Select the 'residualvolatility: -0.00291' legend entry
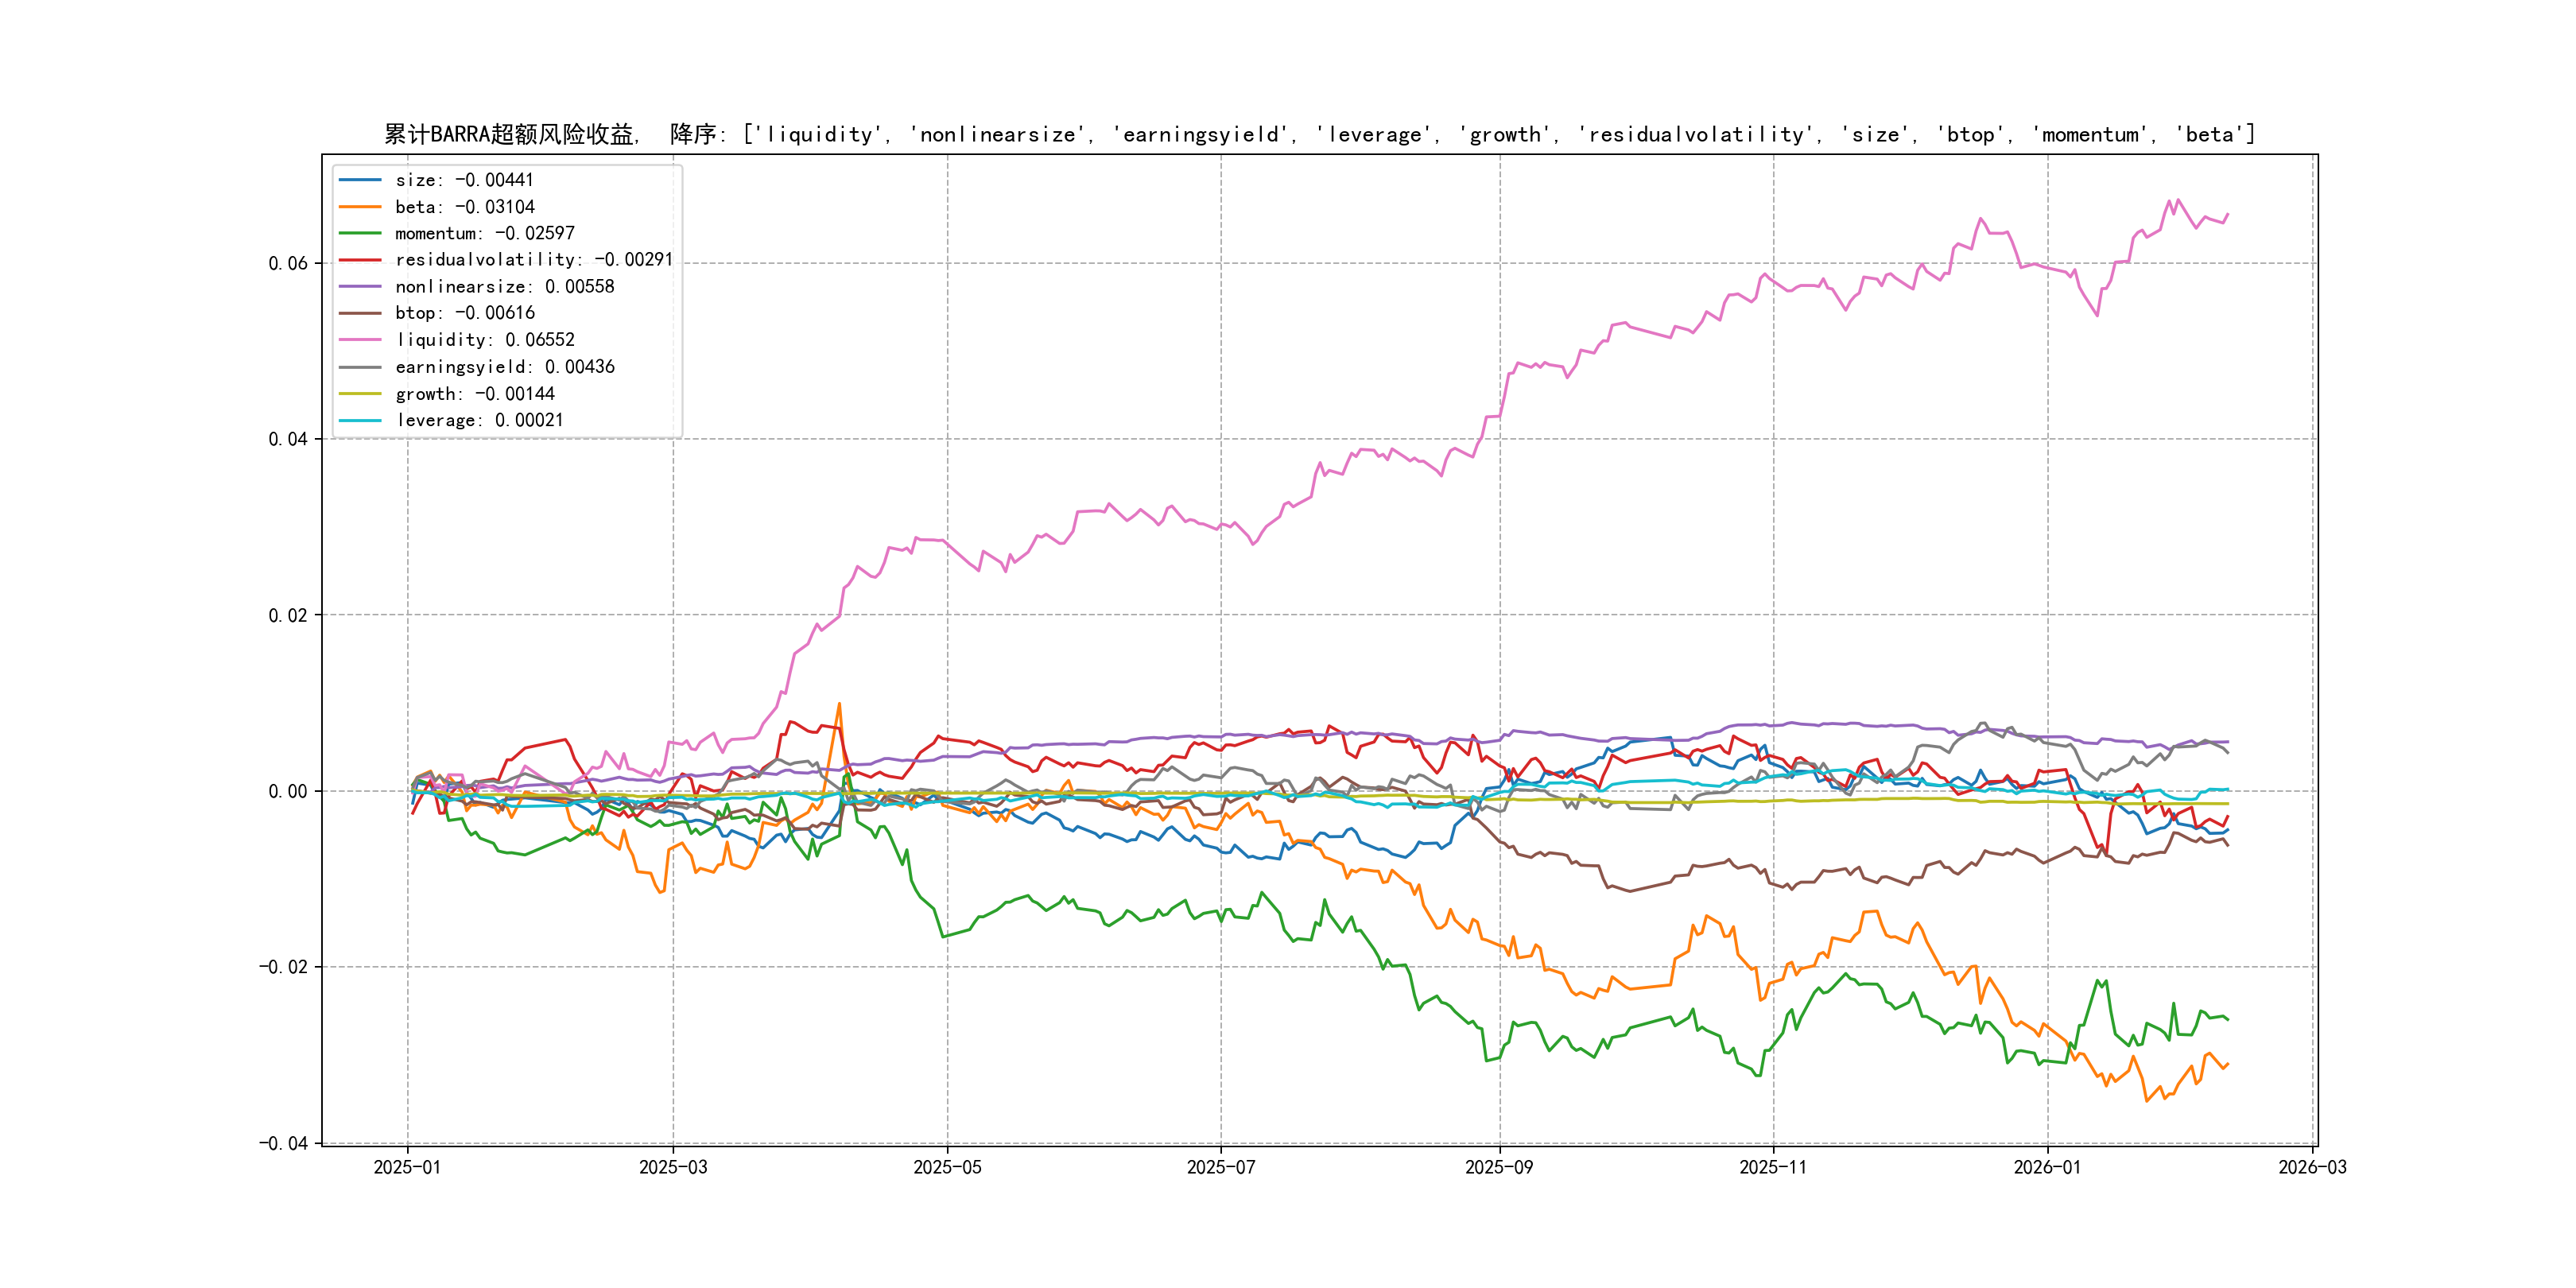 (x=533, y=260)
